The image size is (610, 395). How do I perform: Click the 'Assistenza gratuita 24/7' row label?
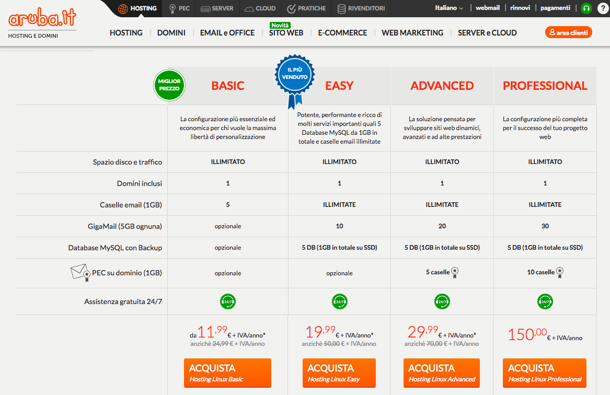(x=123, y=301)
